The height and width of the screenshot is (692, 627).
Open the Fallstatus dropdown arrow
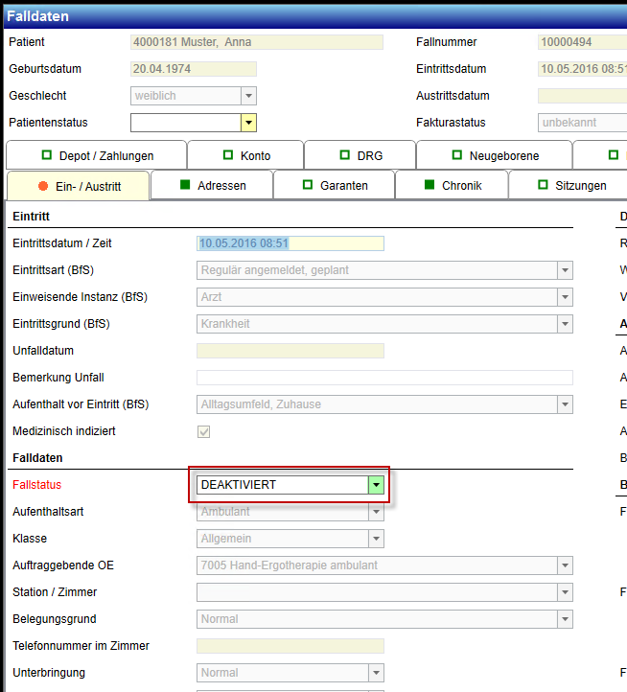coord(376,485)
